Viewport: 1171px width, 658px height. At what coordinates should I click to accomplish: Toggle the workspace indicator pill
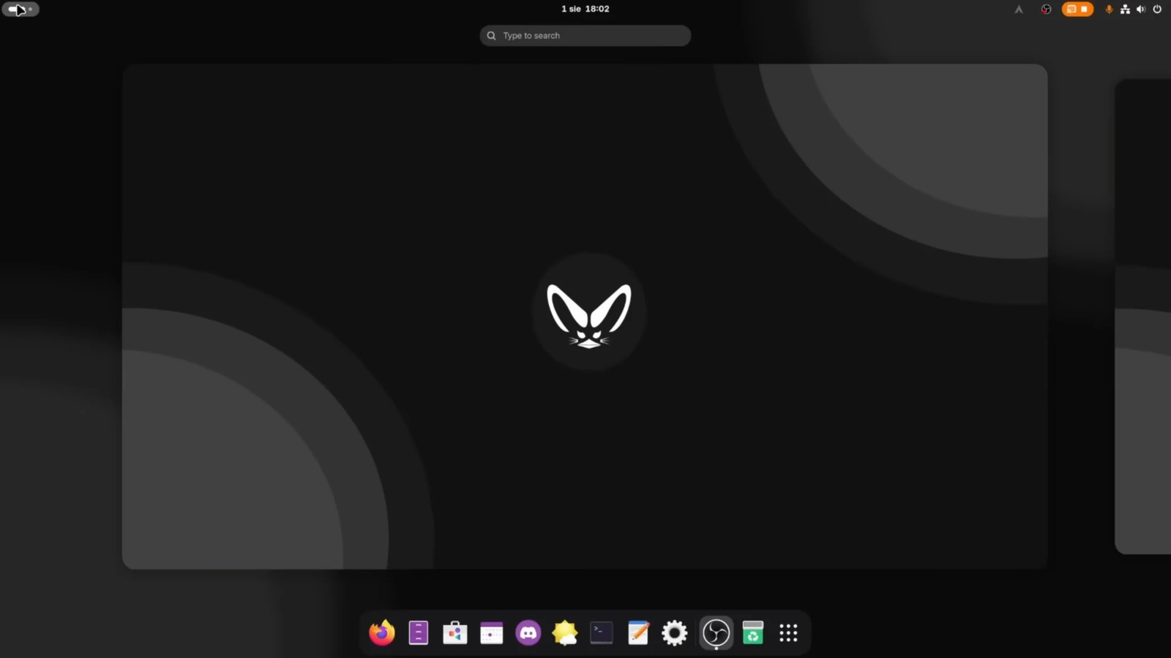point(20,9)
